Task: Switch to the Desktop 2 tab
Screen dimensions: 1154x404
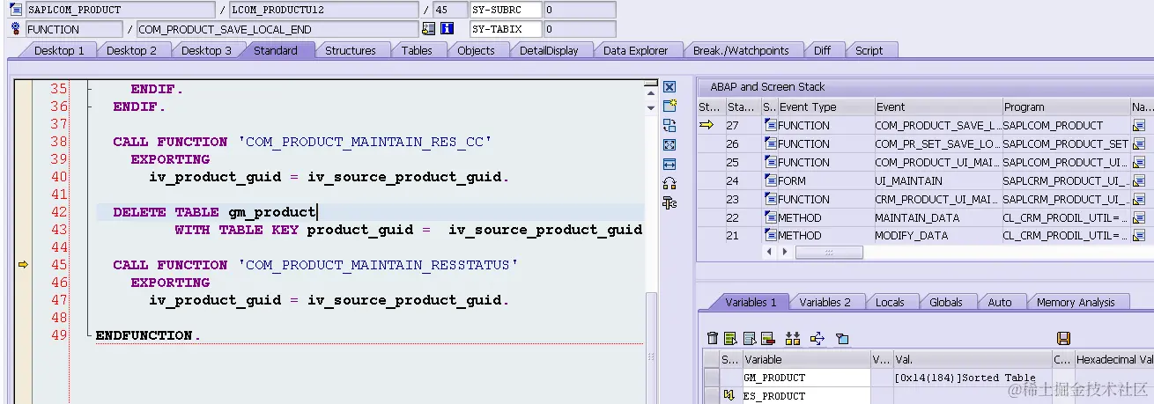Action: (132, 50)
